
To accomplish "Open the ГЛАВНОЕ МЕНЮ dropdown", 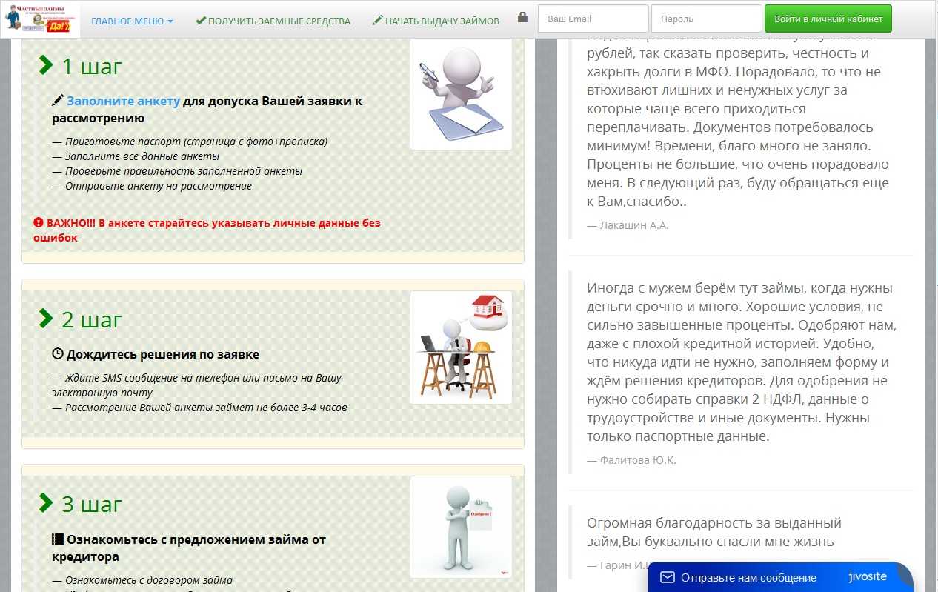I will pos(132,21).
